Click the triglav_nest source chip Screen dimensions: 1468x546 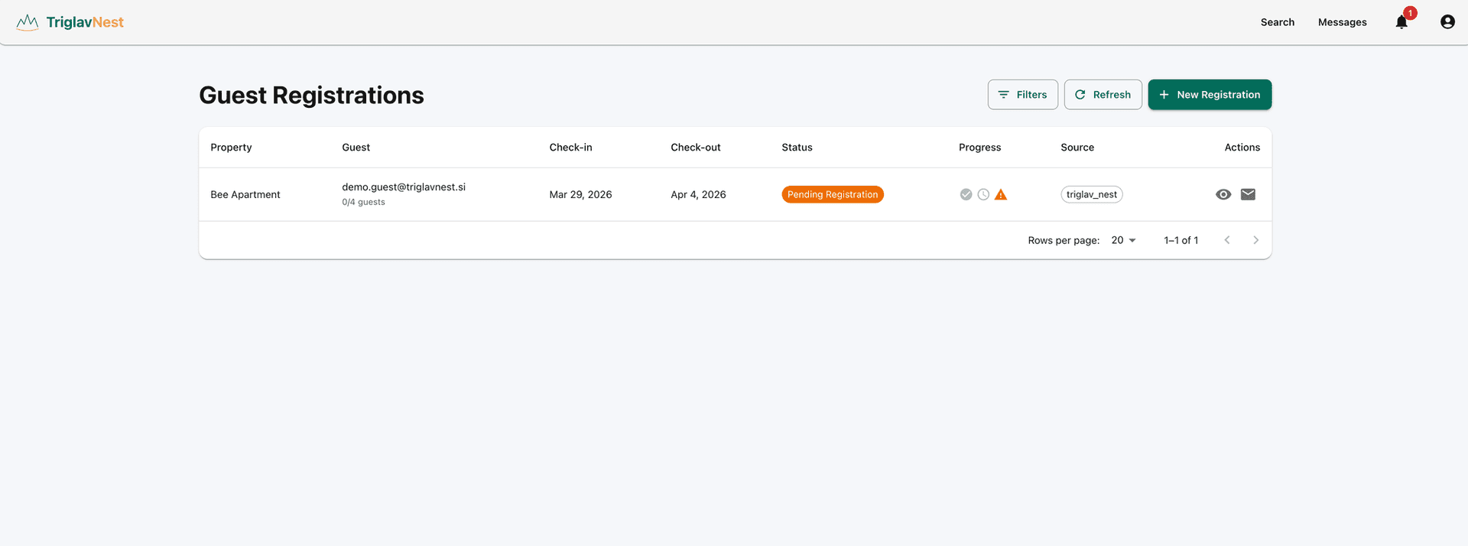1091,194
